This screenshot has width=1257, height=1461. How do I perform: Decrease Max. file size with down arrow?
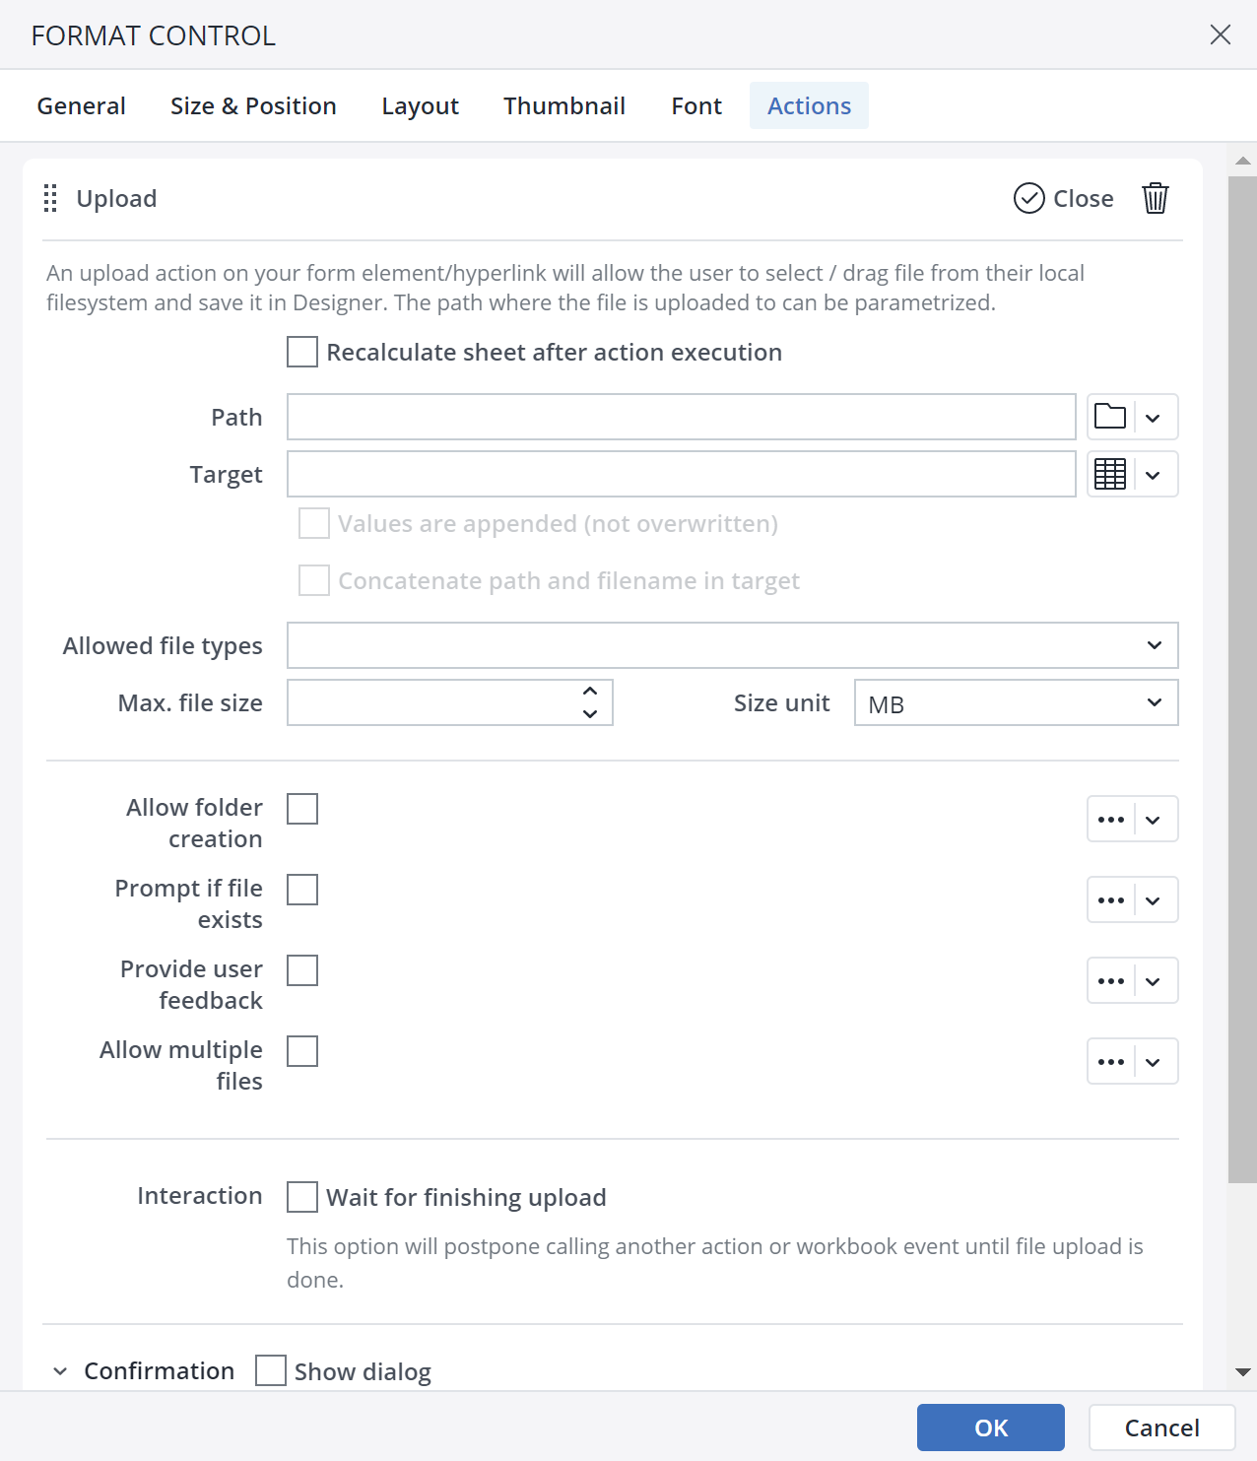click(590, 714)
